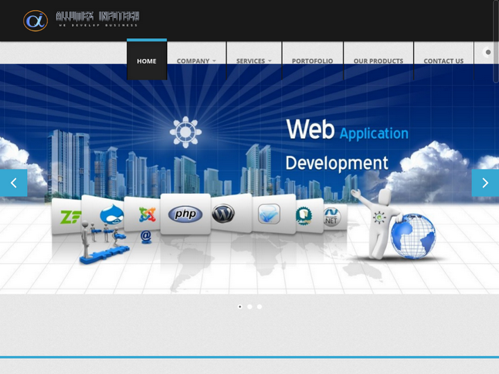Click the Zend Framework icon in banner

pyautogui.click(x=69, y=217)
